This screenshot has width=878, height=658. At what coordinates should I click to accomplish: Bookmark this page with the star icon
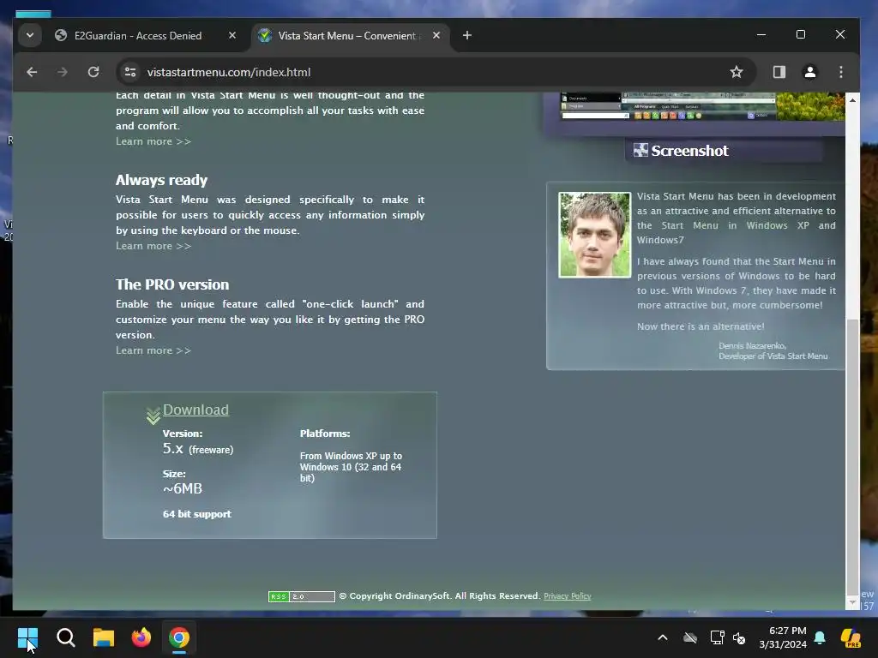pos(737,72)
